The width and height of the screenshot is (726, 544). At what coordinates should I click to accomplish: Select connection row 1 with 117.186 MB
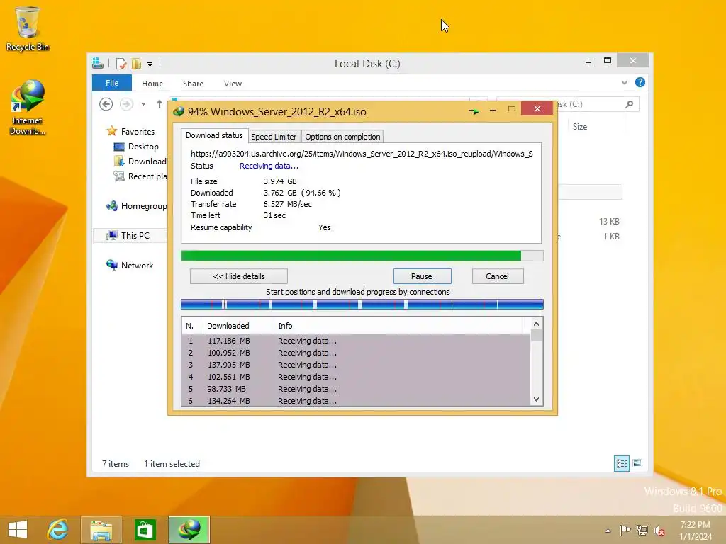click(356, 341)
